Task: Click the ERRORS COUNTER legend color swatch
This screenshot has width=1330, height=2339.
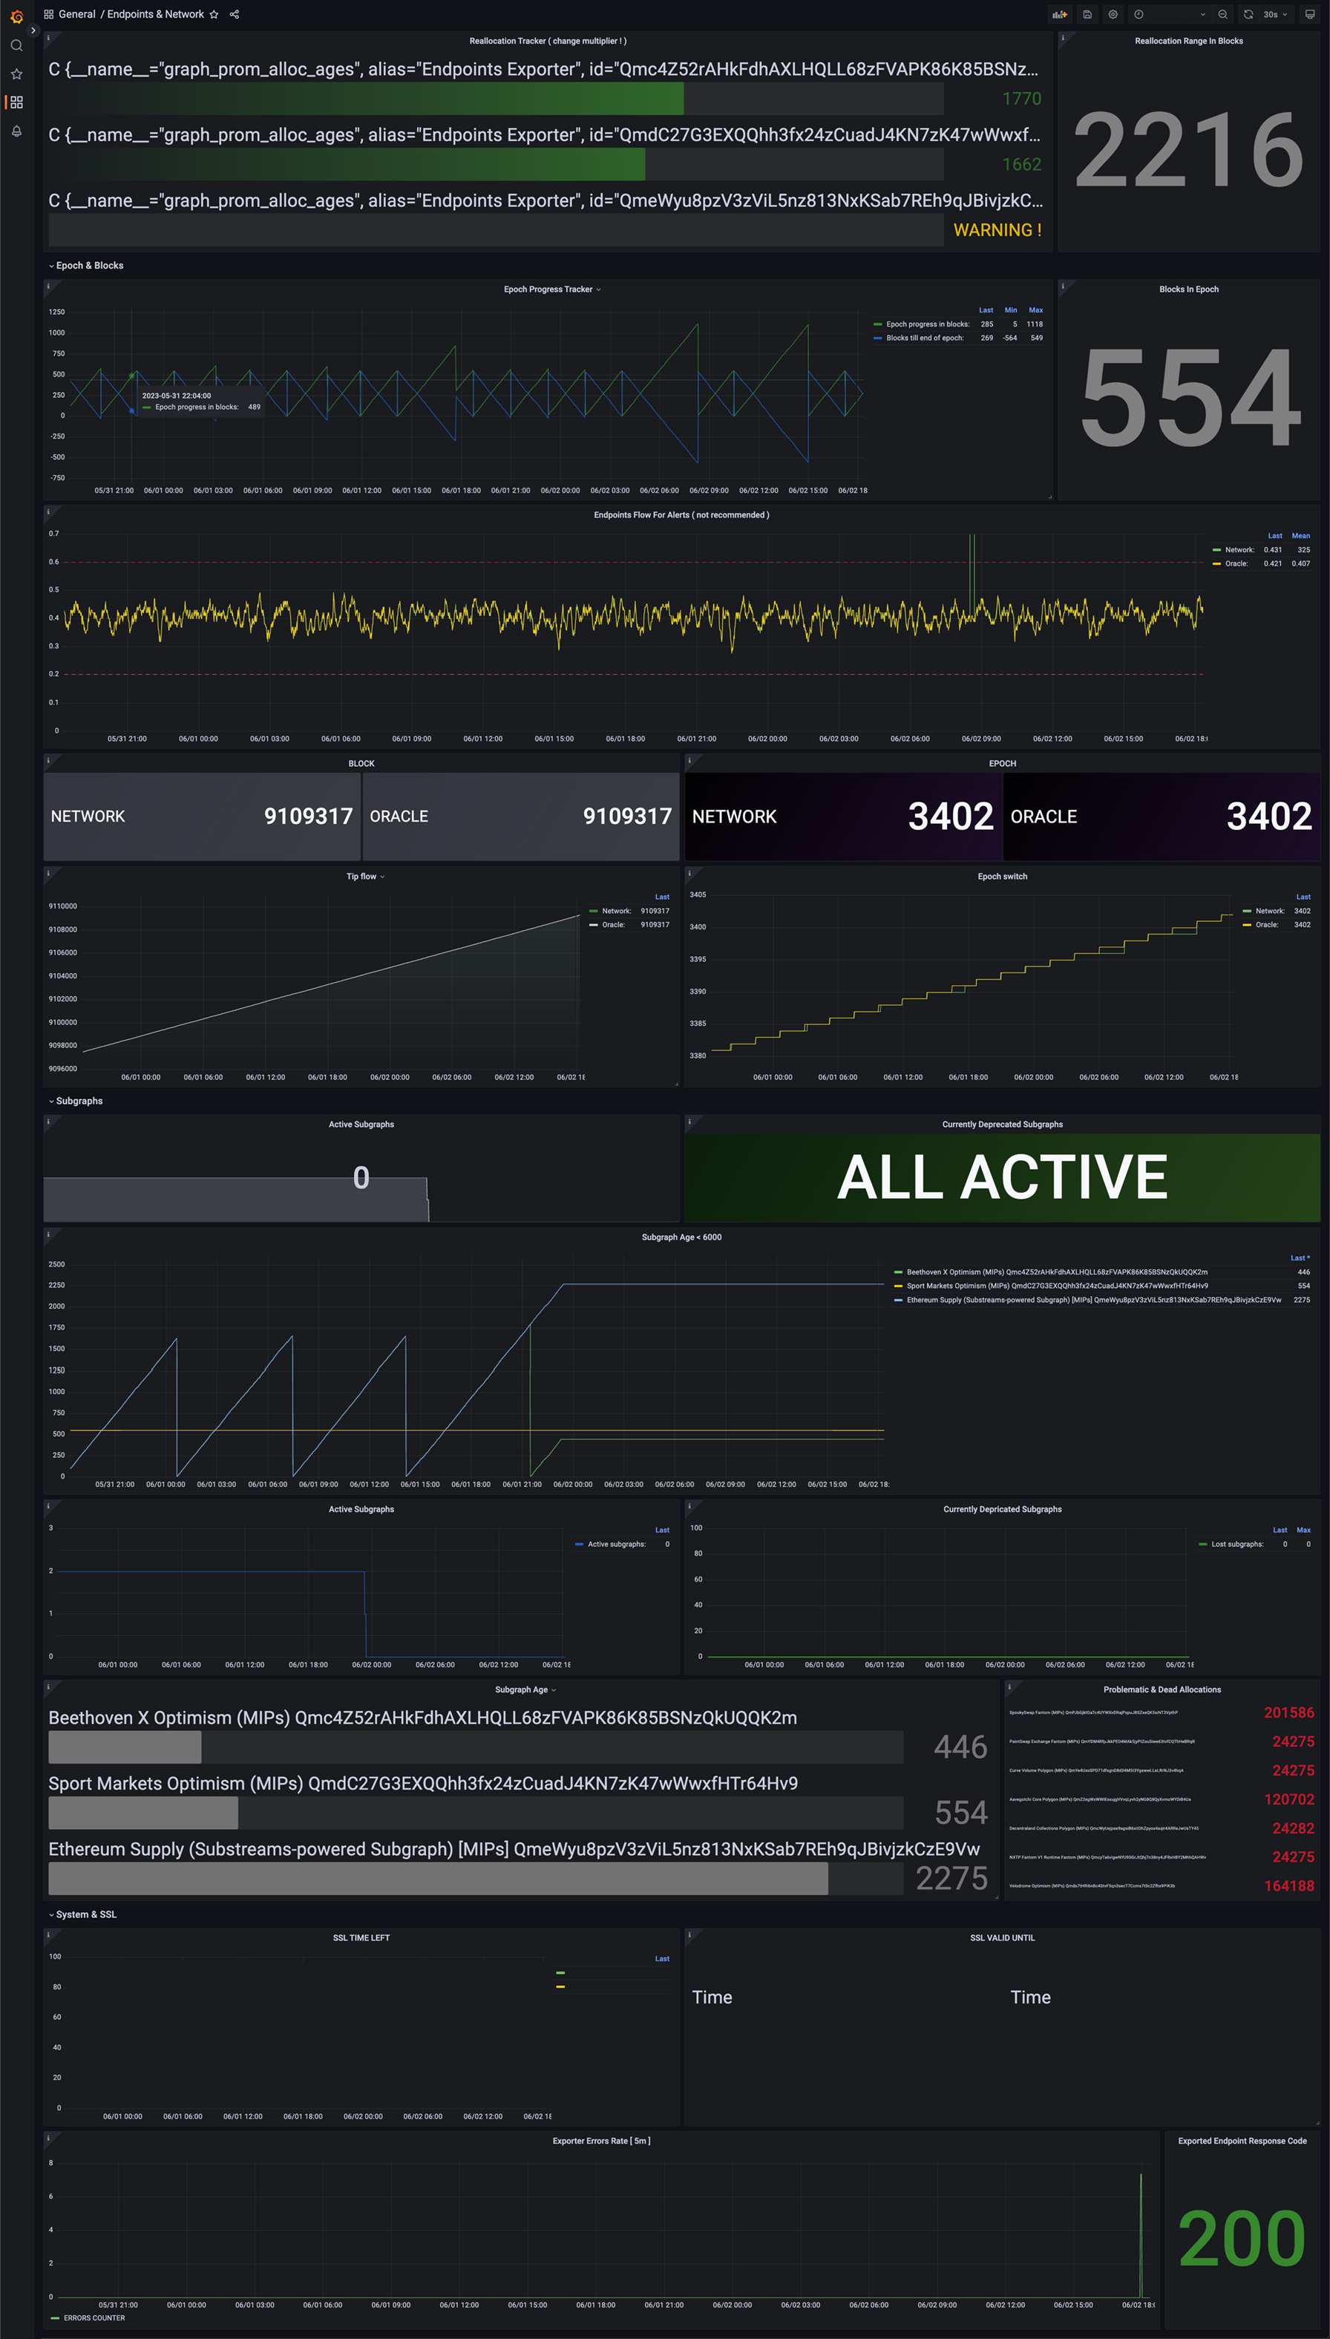Action: [x=56, y=2318]
